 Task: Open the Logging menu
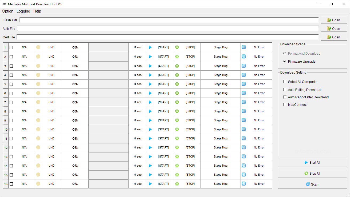click(x=23, y=11)
